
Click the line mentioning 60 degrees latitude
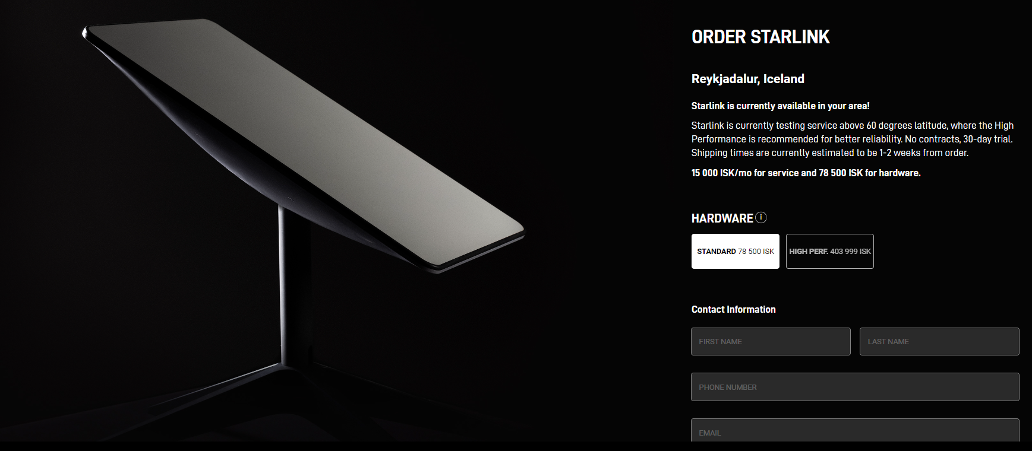pyautogui.click(x=853, y=125)
